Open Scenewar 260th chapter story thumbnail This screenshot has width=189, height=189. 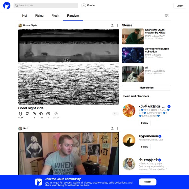133,36
